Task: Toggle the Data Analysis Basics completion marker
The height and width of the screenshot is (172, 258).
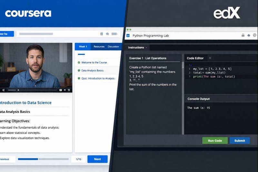Action: click(x=79, y=70)
